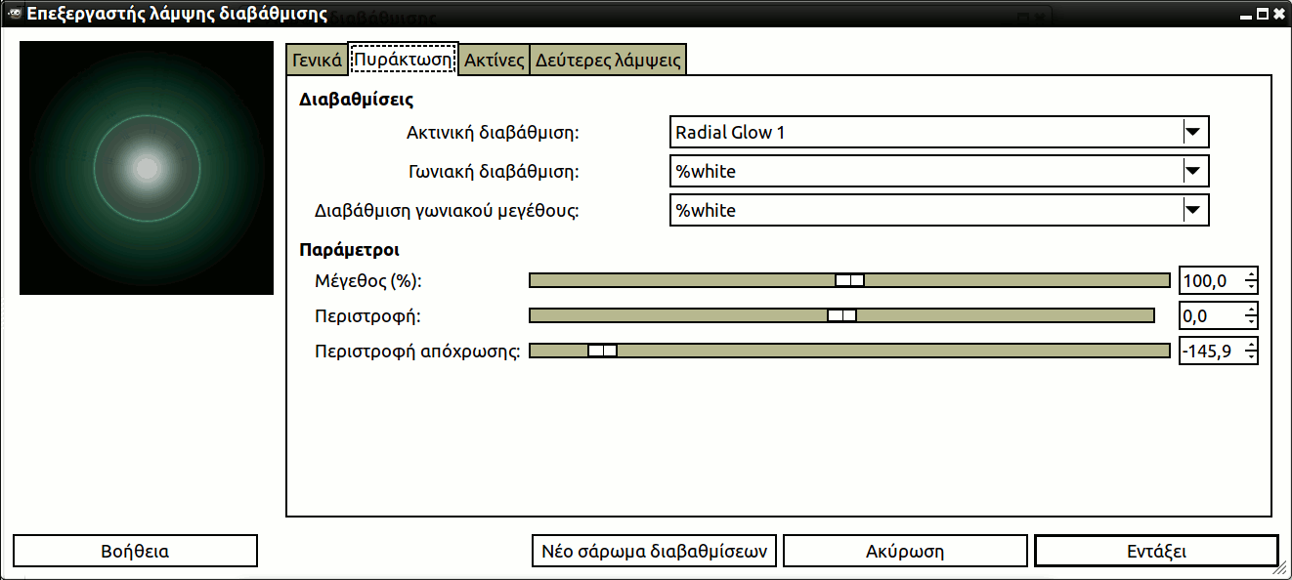Cancel with the Ακύρωση button
This screenshot has width=1292, height=580.
pos(905,551)
